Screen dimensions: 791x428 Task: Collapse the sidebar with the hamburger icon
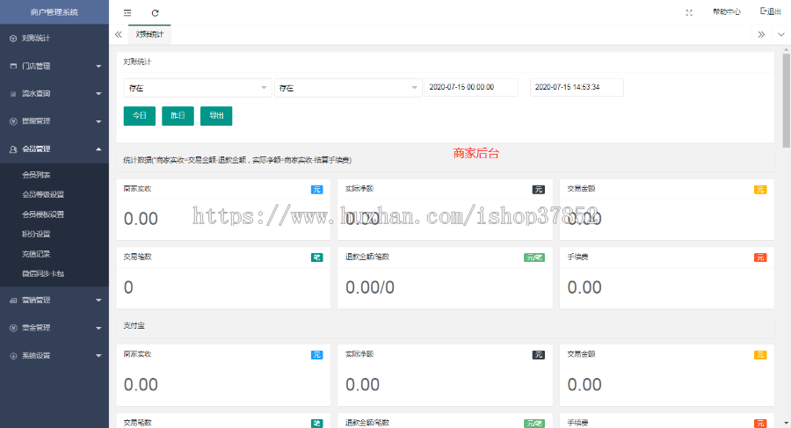[127, 12]
